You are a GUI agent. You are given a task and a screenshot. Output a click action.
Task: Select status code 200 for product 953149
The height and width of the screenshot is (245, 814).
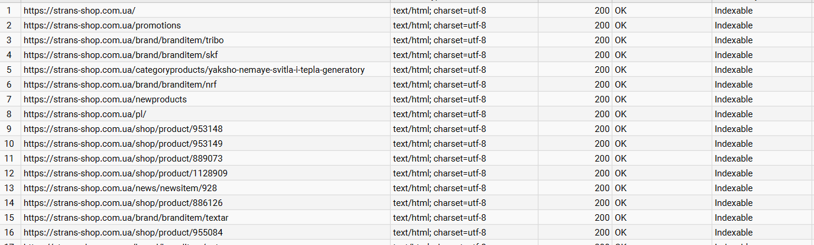coord(602,144)
